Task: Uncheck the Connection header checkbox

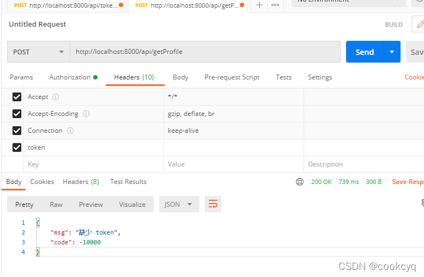Action: pyautogui.click(x=17, y=131)
